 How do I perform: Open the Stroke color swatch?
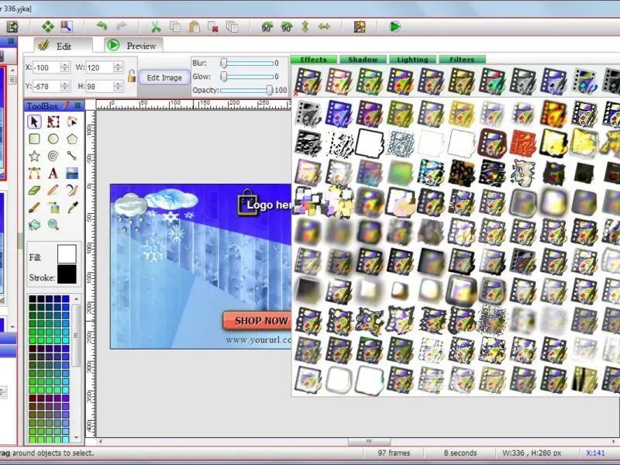point(67,274)
